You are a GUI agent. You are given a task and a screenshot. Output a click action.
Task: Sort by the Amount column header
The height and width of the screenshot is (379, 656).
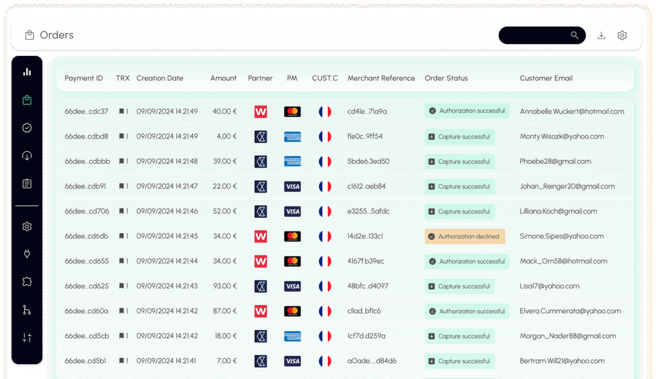[224, 78]
